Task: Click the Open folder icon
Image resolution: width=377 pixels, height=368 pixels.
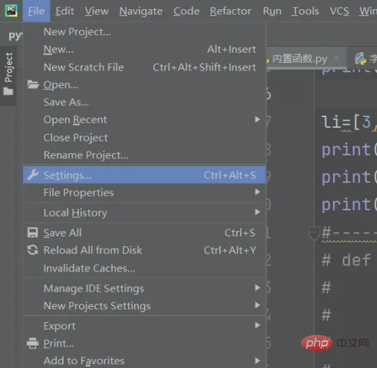Action: (33, 85)
